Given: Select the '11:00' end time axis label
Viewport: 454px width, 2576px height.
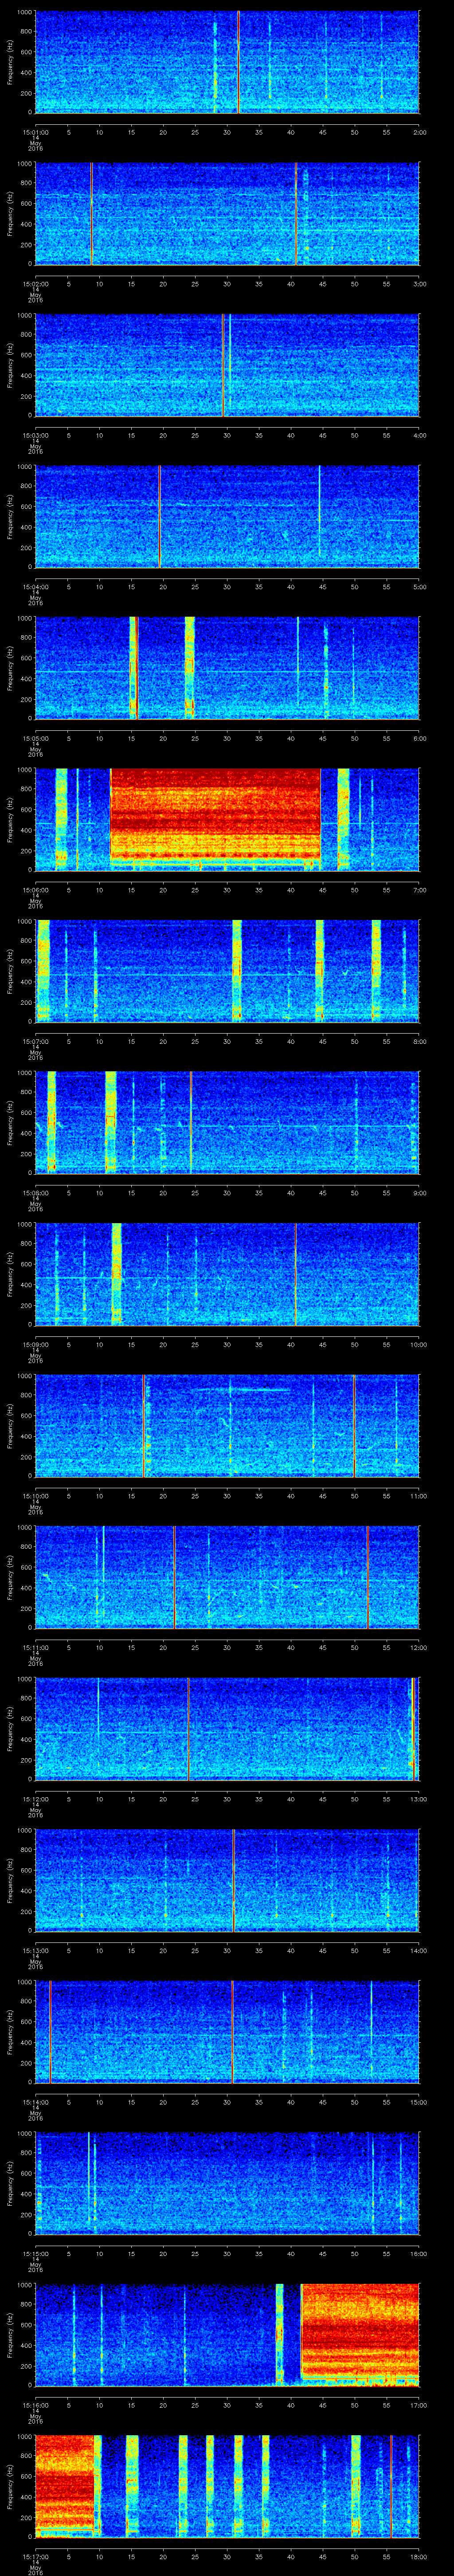Looking at the screenshot, I should (418, 1495).
